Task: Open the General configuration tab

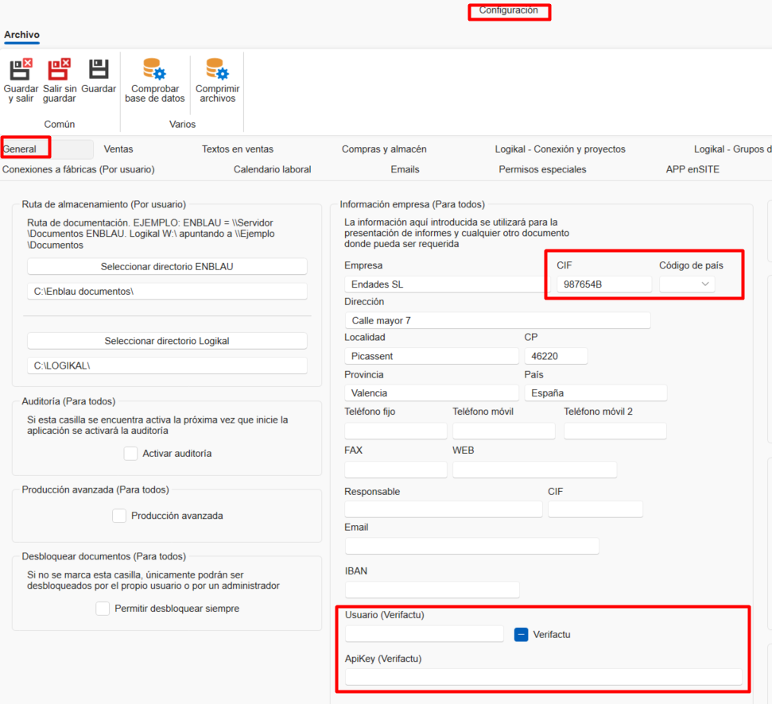Action: click(x=25, y=149)
